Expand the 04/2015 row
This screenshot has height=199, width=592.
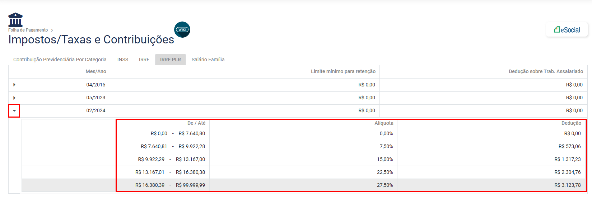[x=14, y=85]
